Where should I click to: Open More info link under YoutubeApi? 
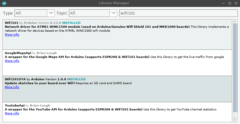pyautogui.click(x=12, y=113)
